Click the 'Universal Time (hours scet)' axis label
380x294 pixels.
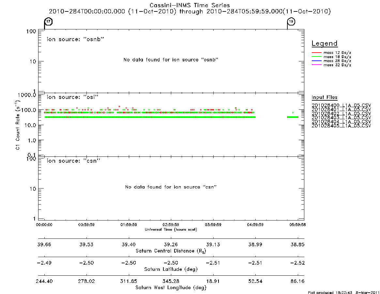click(171, 229)
